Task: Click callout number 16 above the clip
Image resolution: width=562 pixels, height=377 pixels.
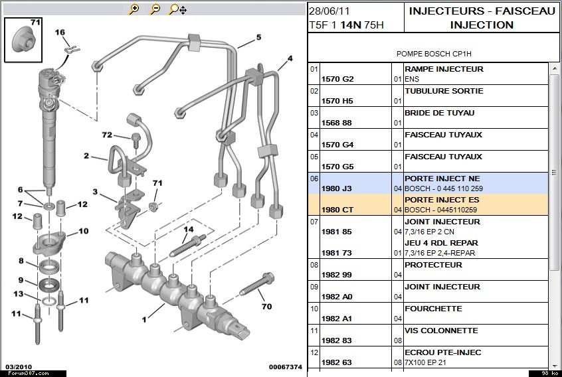Action: point(60,33)
